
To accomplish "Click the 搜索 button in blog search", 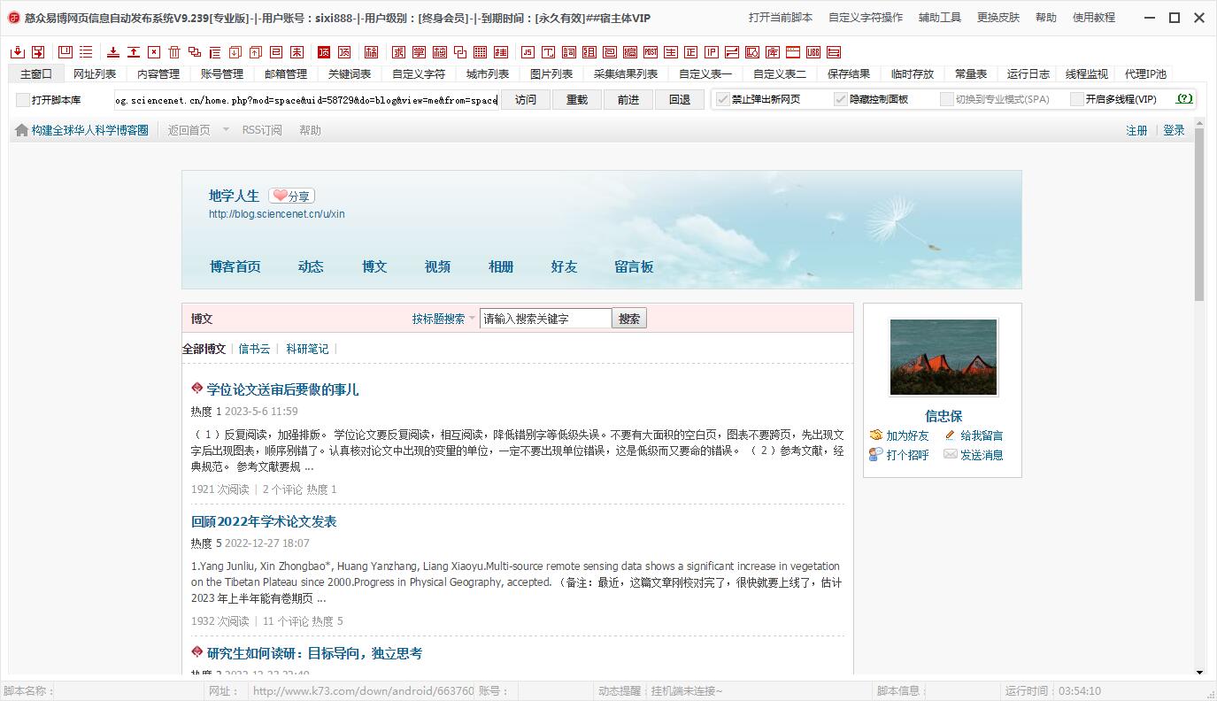I will (629, 319).
